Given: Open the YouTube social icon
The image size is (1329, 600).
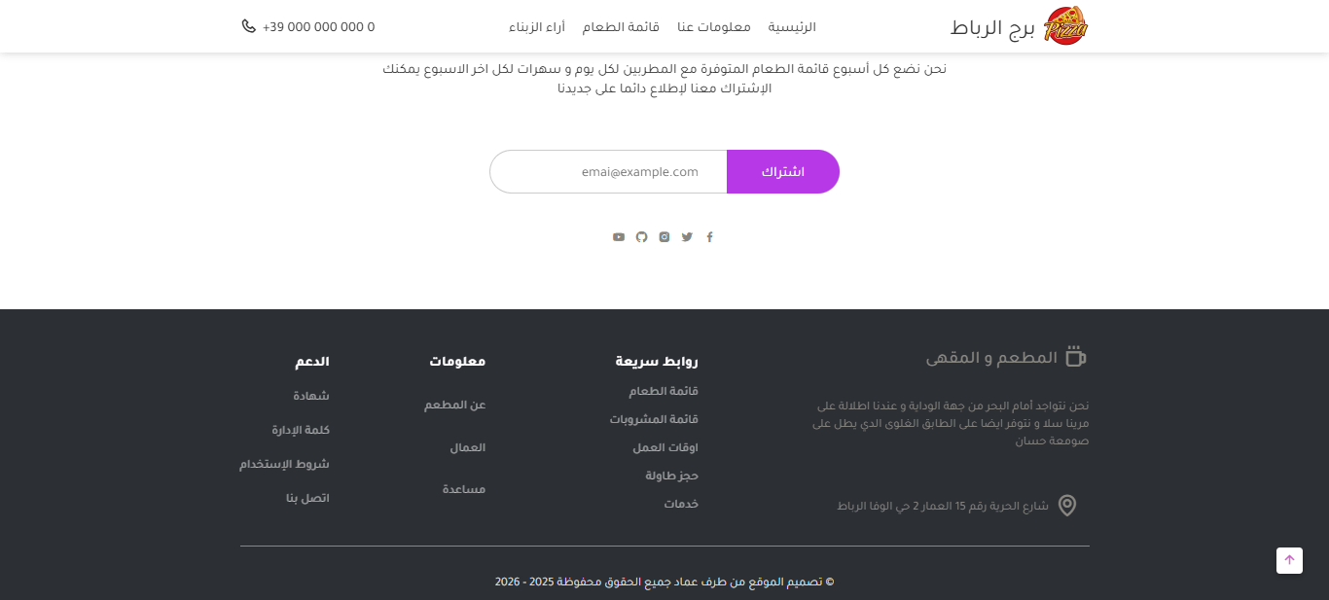Looking at the screenshot, I should click(x=619, y=236).
